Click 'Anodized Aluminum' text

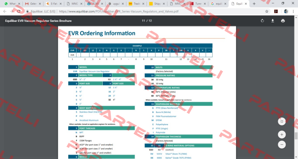point(89,120)
